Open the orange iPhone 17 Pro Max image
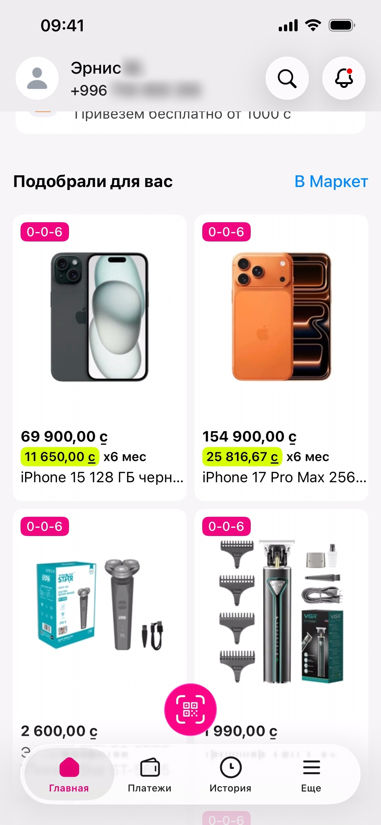This screenshot has width=381, height=825. pos(281,317)
